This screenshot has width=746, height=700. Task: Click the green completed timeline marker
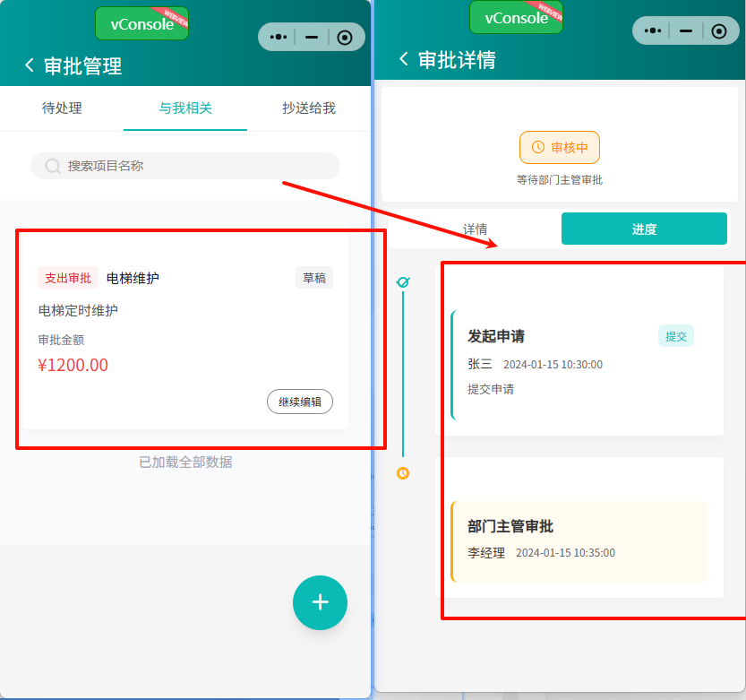403,282
